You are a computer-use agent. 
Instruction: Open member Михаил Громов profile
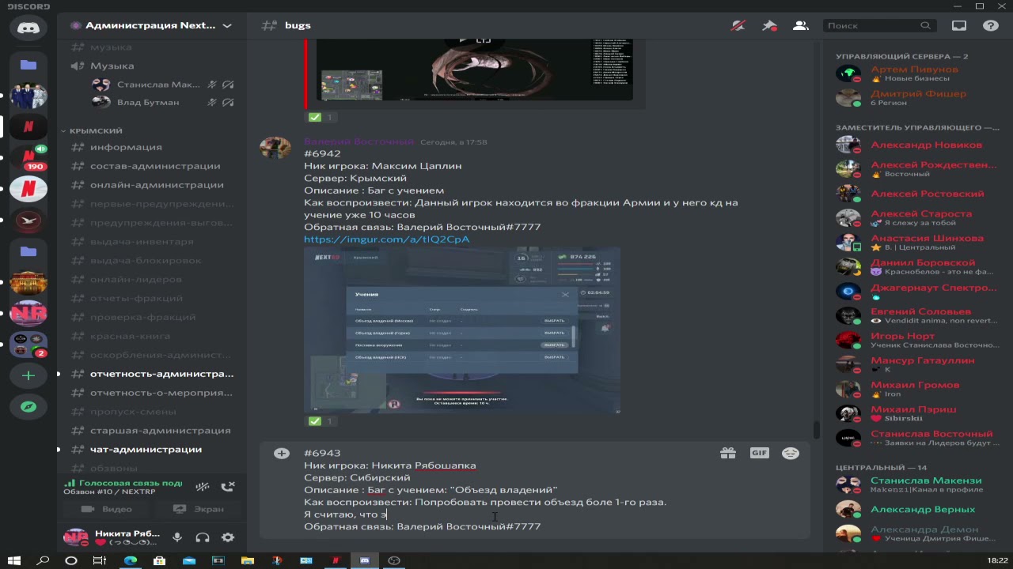tap(919, 389)
